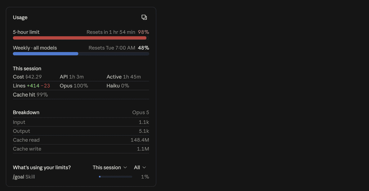Click the copy usage icon

click(144, 17)
